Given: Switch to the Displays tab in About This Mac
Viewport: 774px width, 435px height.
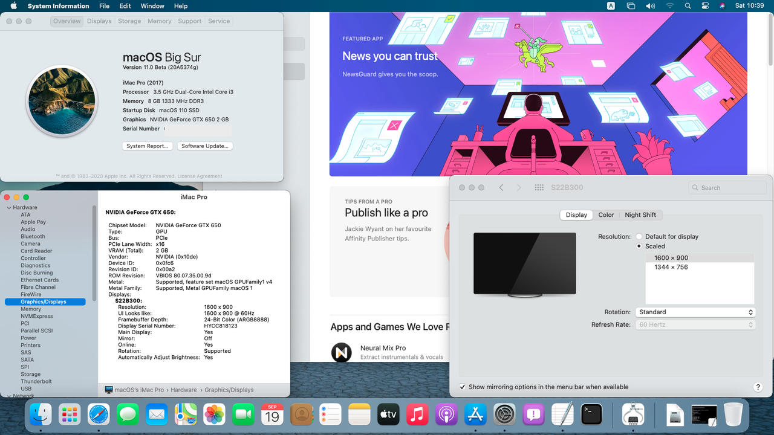Looking at the screenshot, I should pos(99,21).
